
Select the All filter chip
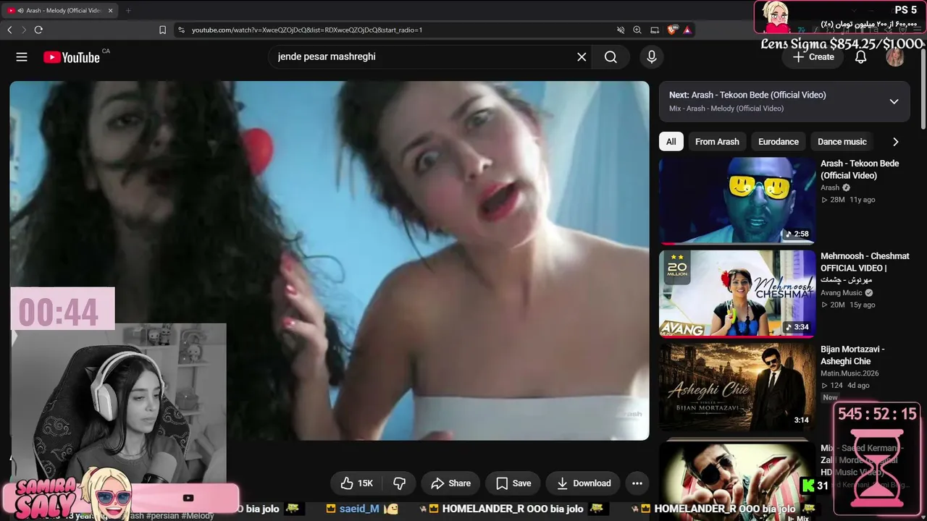pos(671,142)
